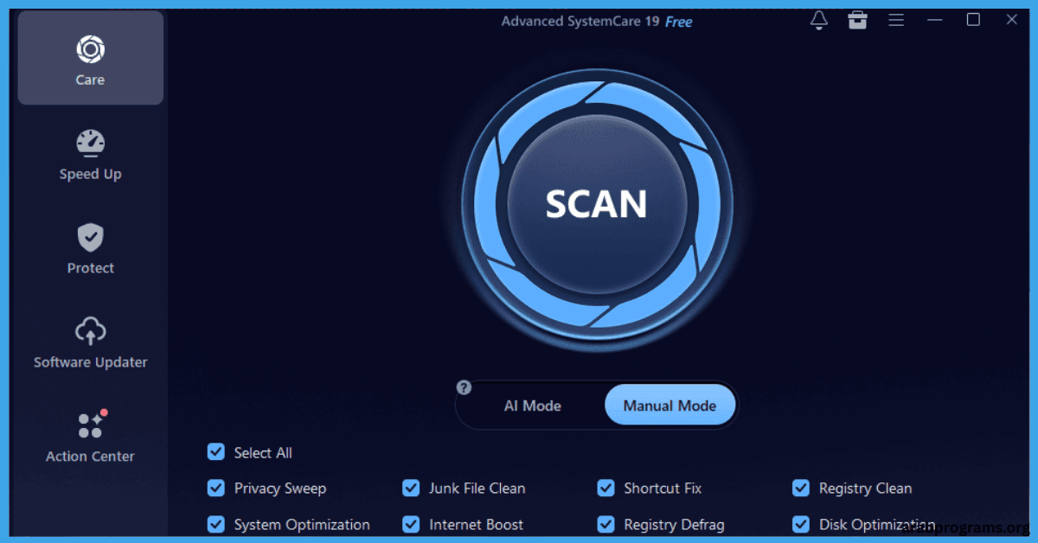This screenshot has height=543, width=1038.
Task: Open the toolbox briefcase icon
Action: coord(857,20)
